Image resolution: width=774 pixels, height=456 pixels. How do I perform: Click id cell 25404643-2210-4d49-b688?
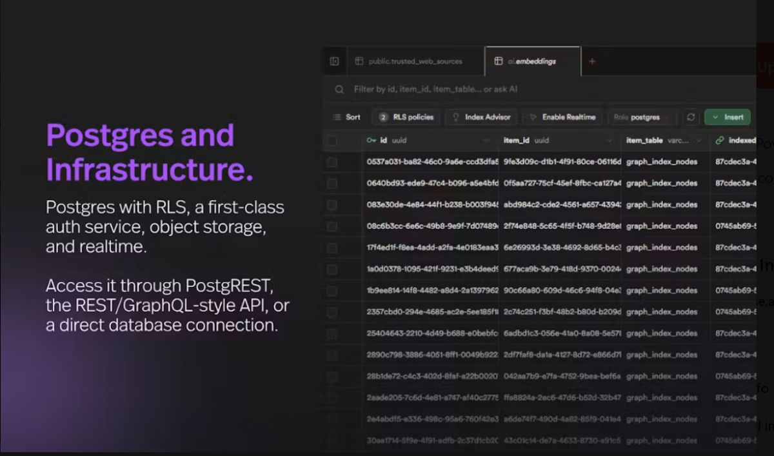tap(432, 333)
